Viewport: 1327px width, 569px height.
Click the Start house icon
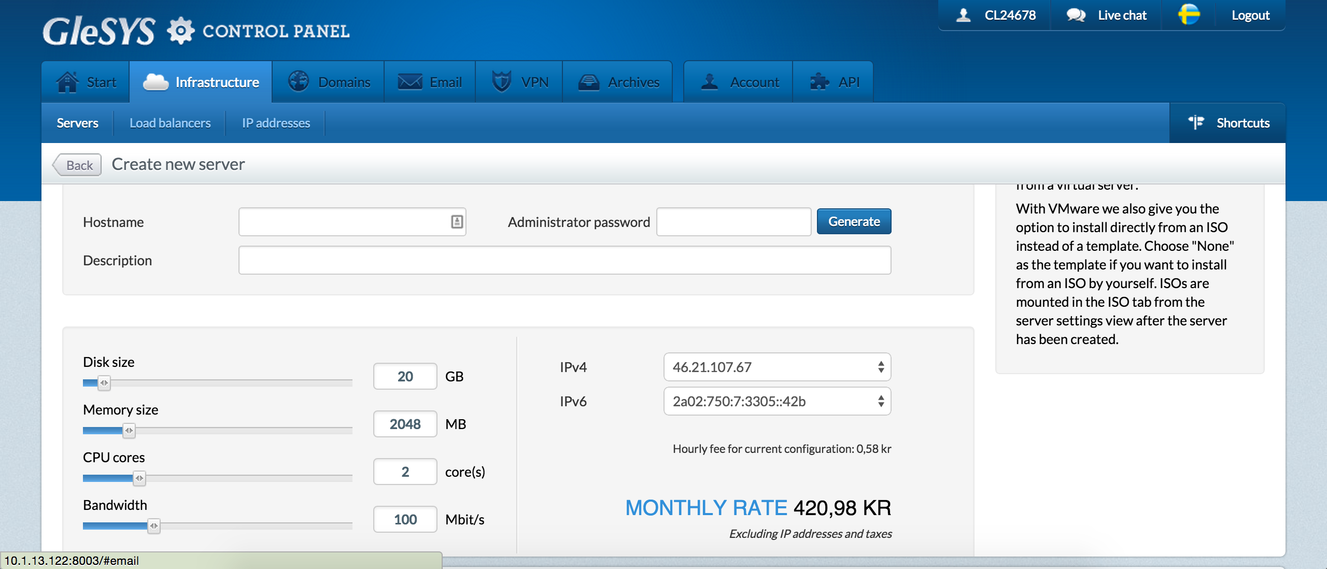pyautogui.click(x=67, y=82)
